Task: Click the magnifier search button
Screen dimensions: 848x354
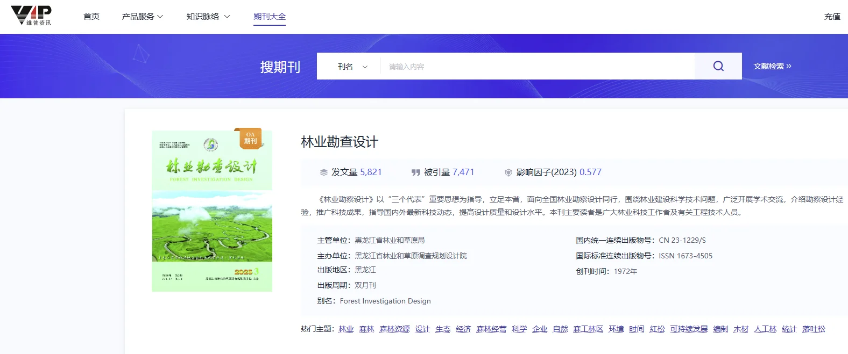Action: point(718,66)
